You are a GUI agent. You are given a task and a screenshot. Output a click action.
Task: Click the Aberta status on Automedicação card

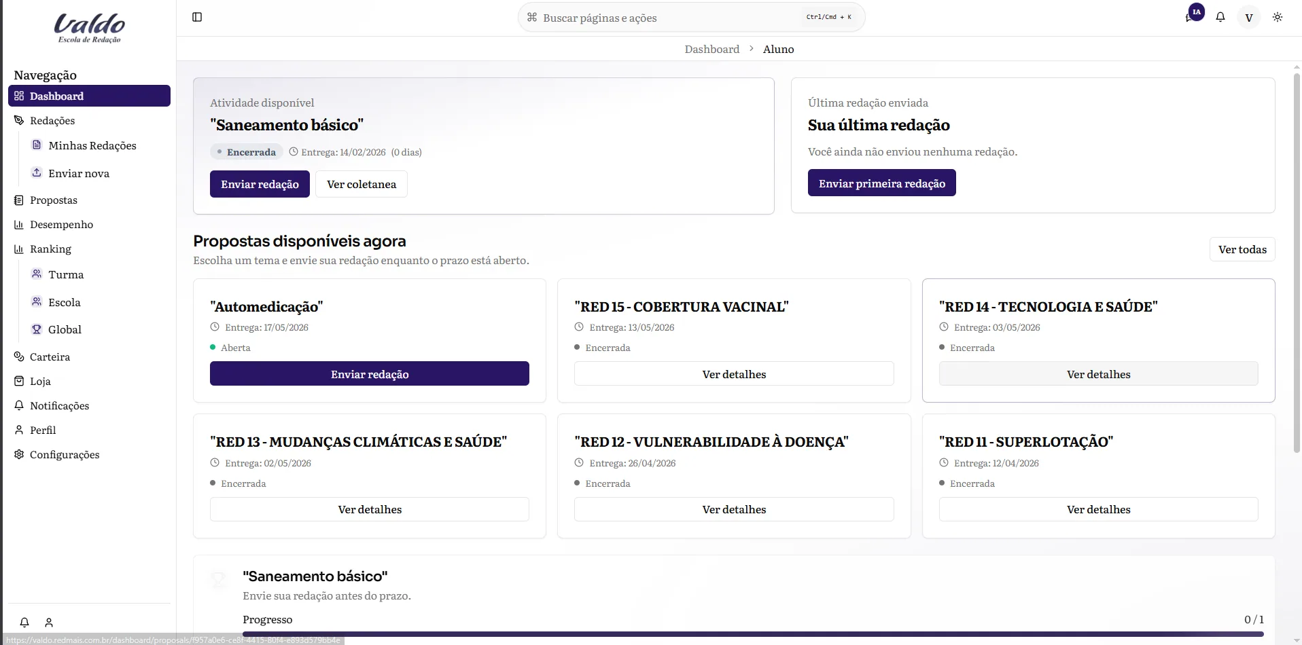click(x=230, y=348)
